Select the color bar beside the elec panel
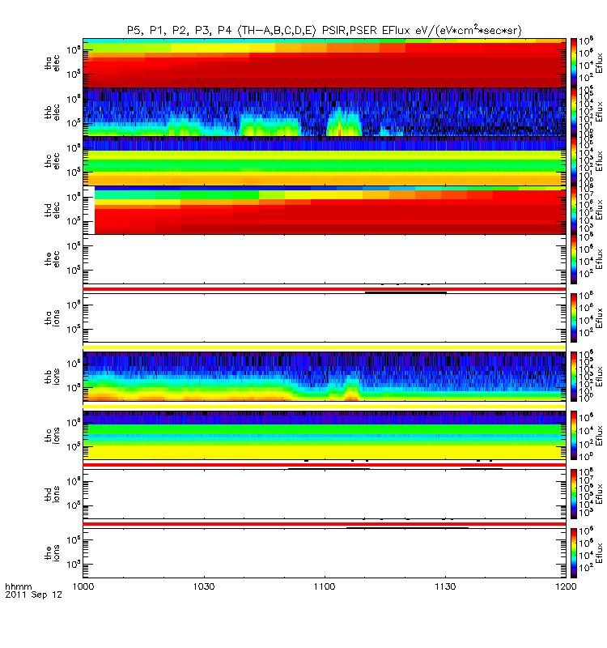Viewport: 607px width, 648px height. [x=574, y=259]
